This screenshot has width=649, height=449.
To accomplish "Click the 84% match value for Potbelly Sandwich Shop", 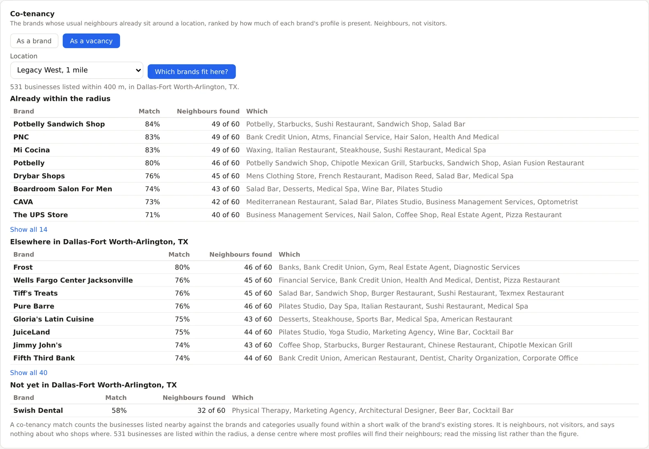I will [153, 124].
